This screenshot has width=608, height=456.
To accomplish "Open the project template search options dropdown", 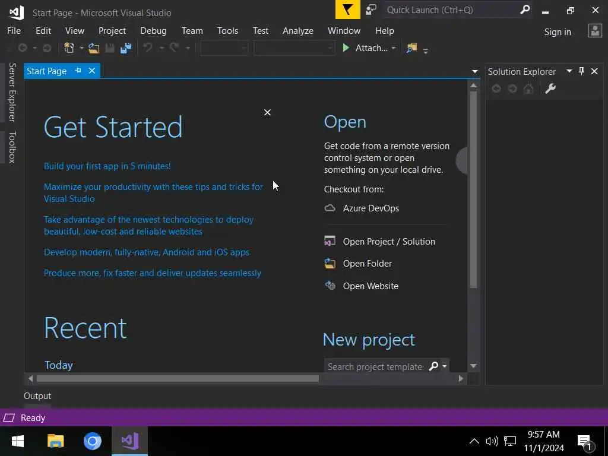I will (444, 366).
